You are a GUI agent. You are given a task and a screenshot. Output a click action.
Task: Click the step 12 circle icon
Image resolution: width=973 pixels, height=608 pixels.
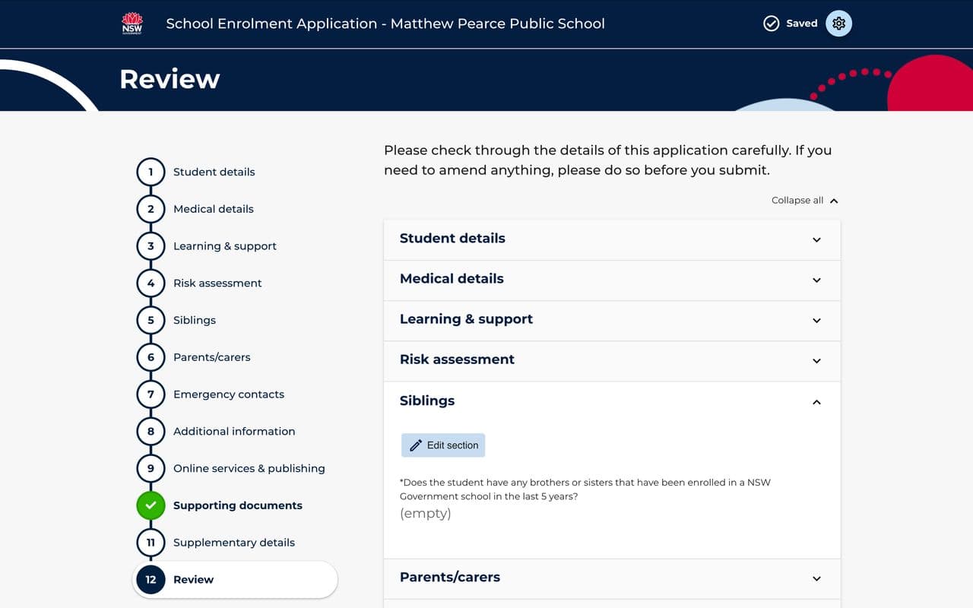151,579
